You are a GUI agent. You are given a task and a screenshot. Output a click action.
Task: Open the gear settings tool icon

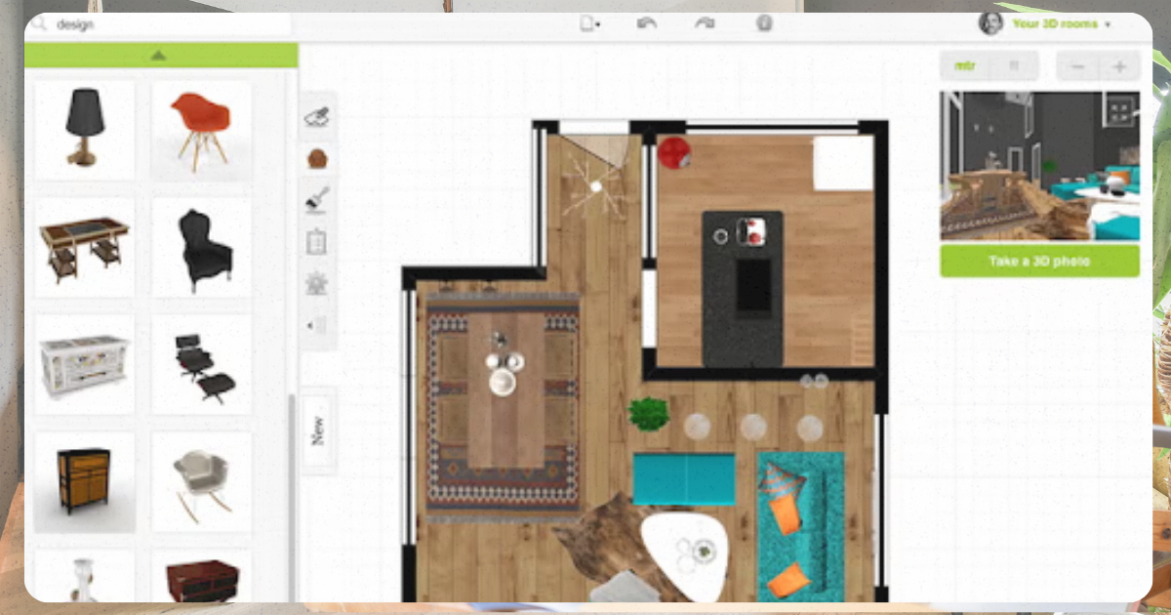317,283
